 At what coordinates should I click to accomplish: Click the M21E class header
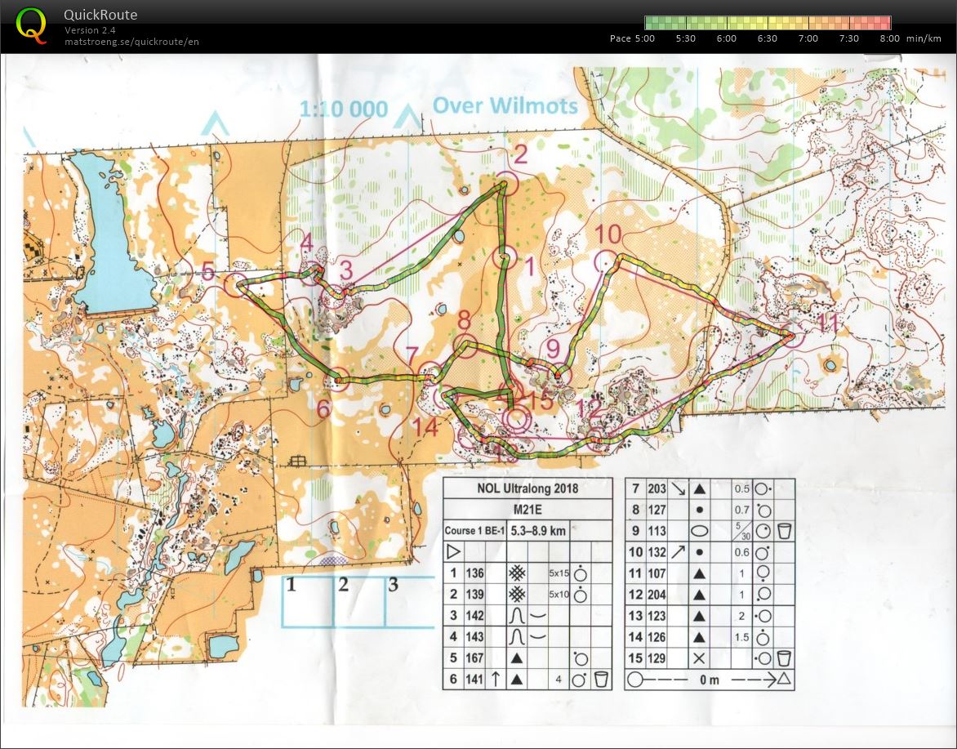[x=527, y=509]
